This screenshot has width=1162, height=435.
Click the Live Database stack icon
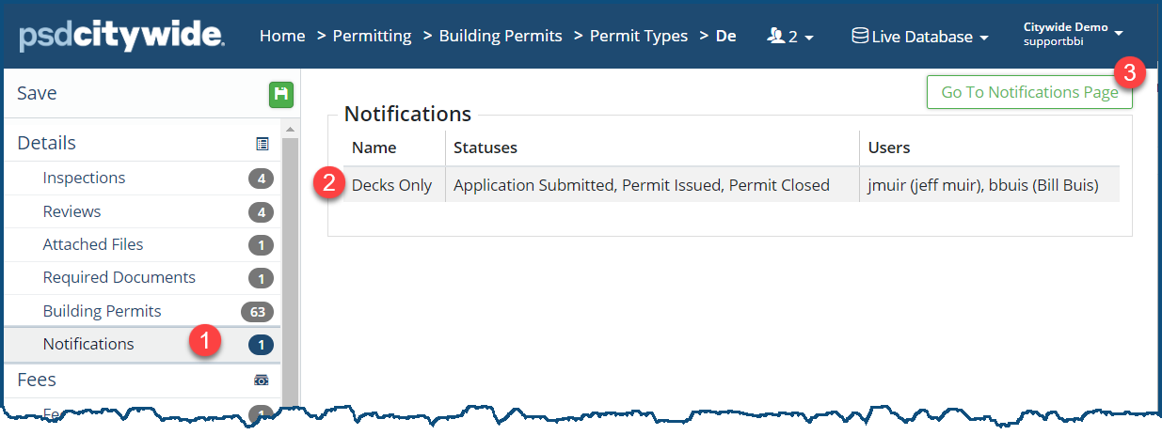click(859, 37)
